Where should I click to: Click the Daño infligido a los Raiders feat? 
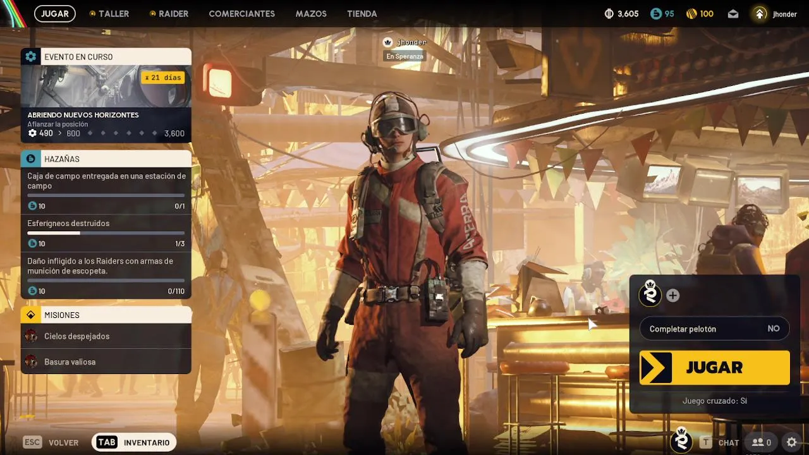click(x=100, y=265)
